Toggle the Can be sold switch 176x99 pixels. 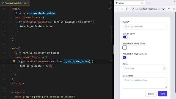[125, 37]
